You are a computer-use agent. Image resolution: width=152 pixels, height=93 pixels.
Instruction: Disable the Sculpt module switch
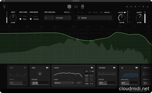(x=92, y=68)
